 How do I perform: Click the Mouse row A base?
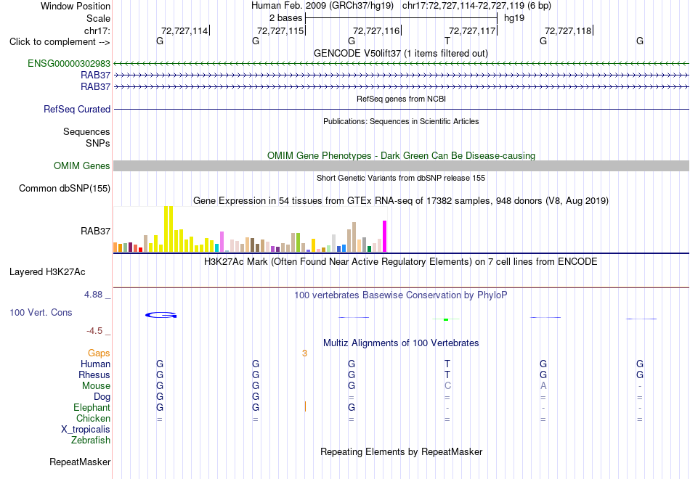[543, 386]
